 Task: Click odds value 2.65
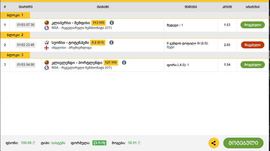pos(227,45)
